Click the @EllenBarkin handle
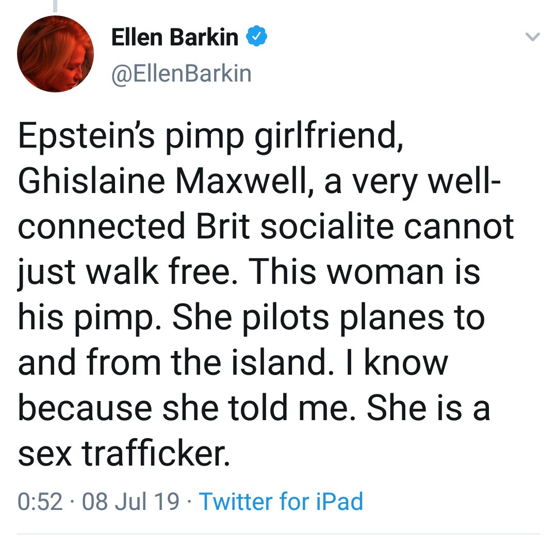The image size is (557, 544). click(x=181, y=73)
